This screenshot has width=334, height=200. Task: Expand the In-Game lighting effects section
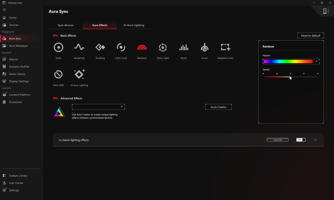tap(315, 140)
